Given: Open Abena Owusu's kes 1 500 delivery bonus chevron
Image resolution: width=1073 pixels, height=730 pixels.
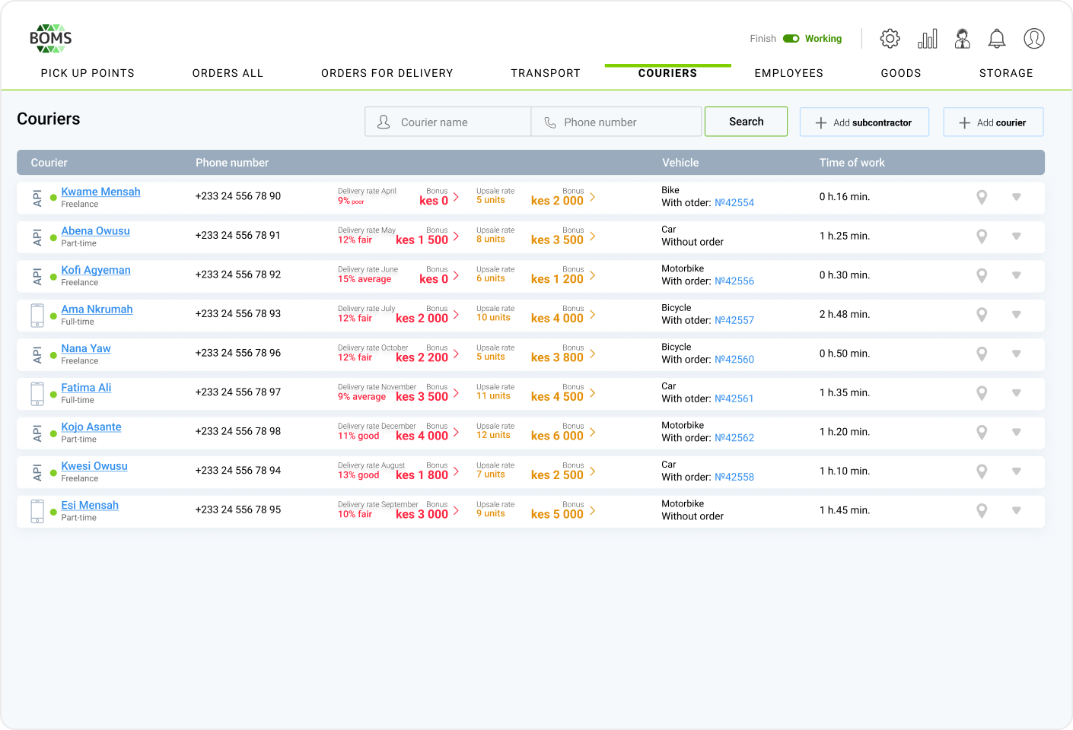Looking at the screenshot, I should [x=456, y=236].
